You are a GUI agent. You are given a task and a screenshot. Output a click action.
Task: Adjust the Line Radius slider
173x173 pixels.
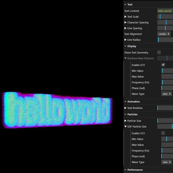(x=165, y=40)
